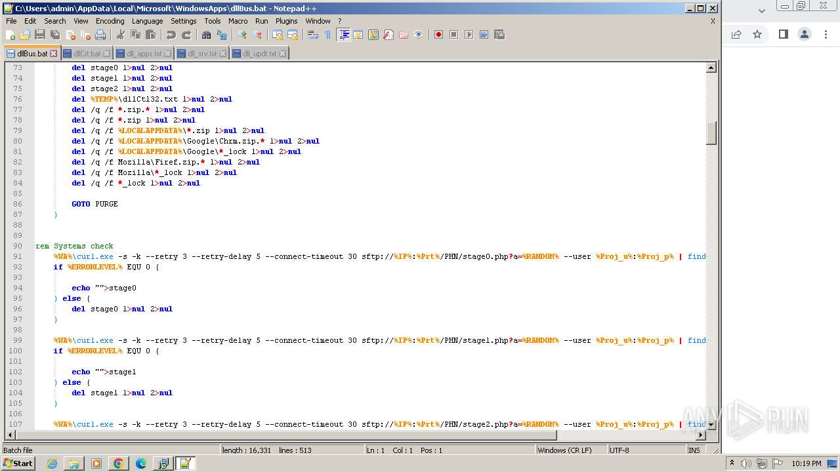The image size is (840, 472).
Task: Click the Open file toolbar icon
Action: coord(25,35)
